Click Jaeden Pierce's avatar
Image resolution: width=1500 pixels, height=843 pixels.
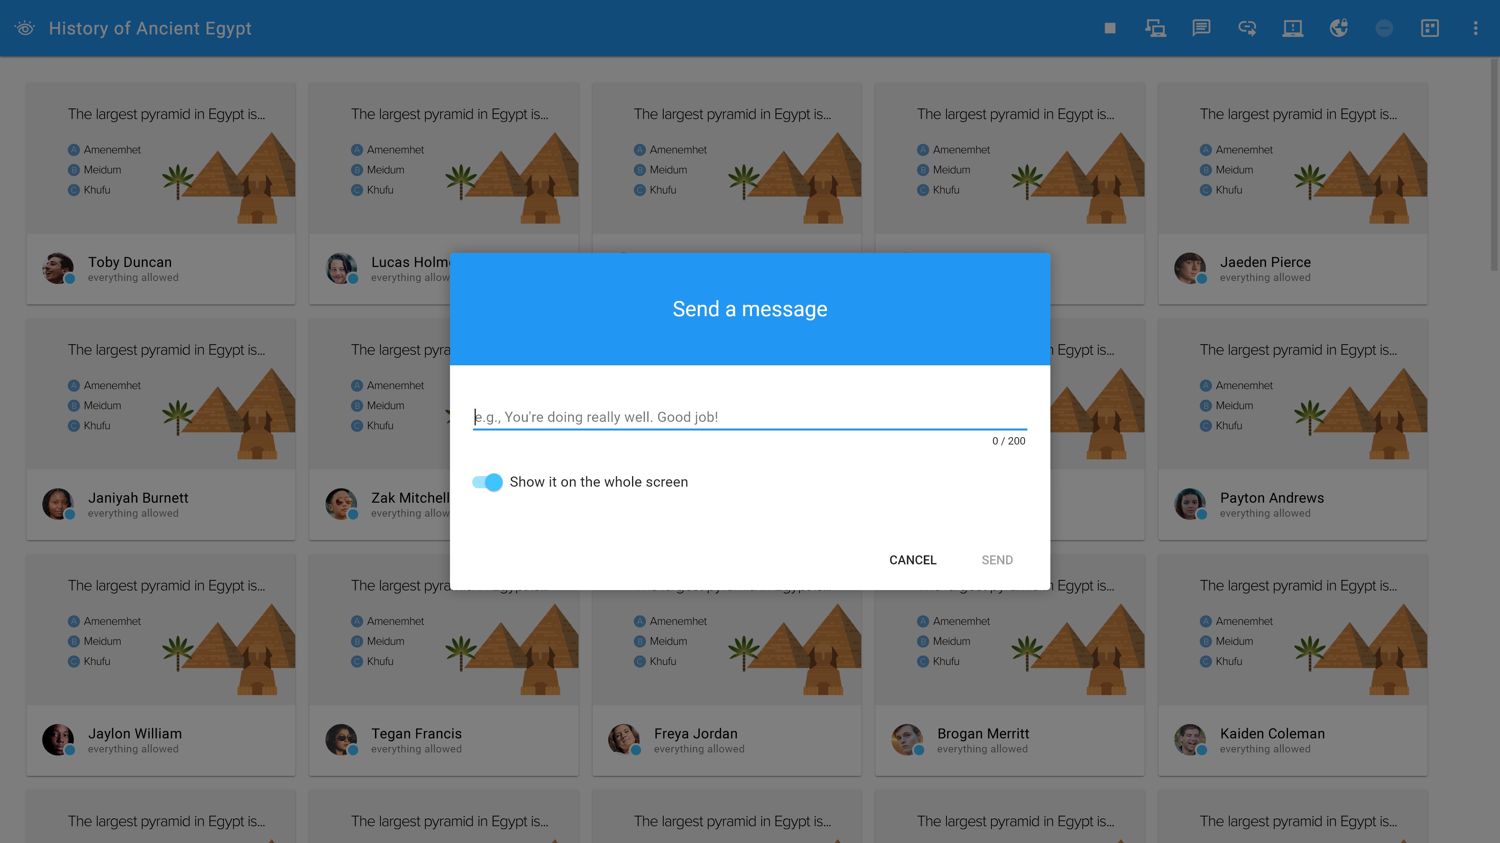tap(1189, 268)
